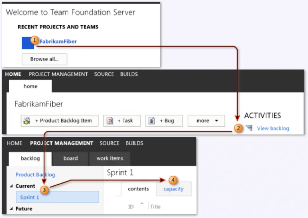The width and height of the screenshot is (308, 218).
Task: Select HOME in the middle panel navigation
Action: [13, 74]
